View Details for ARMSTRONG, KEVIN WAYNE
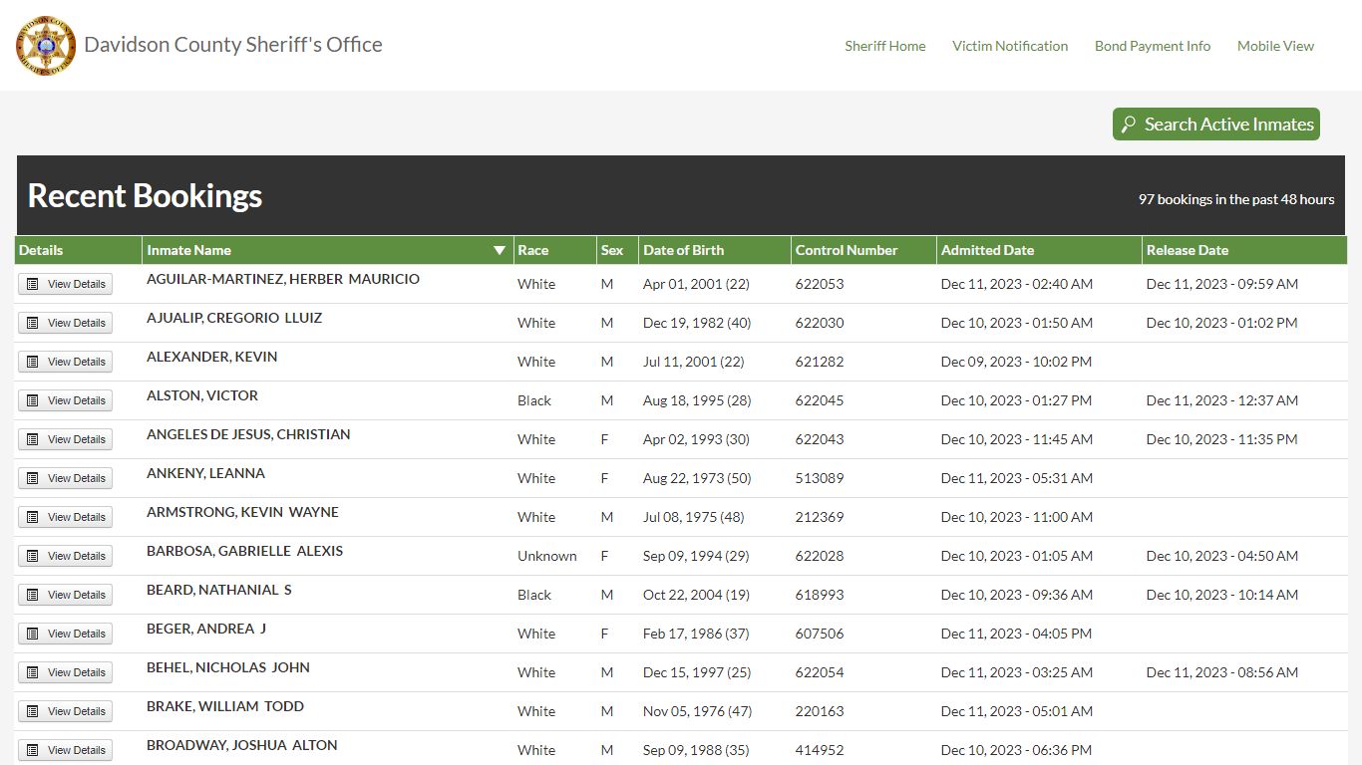Viewport: 1362px width, 765px height. point(66,517)
